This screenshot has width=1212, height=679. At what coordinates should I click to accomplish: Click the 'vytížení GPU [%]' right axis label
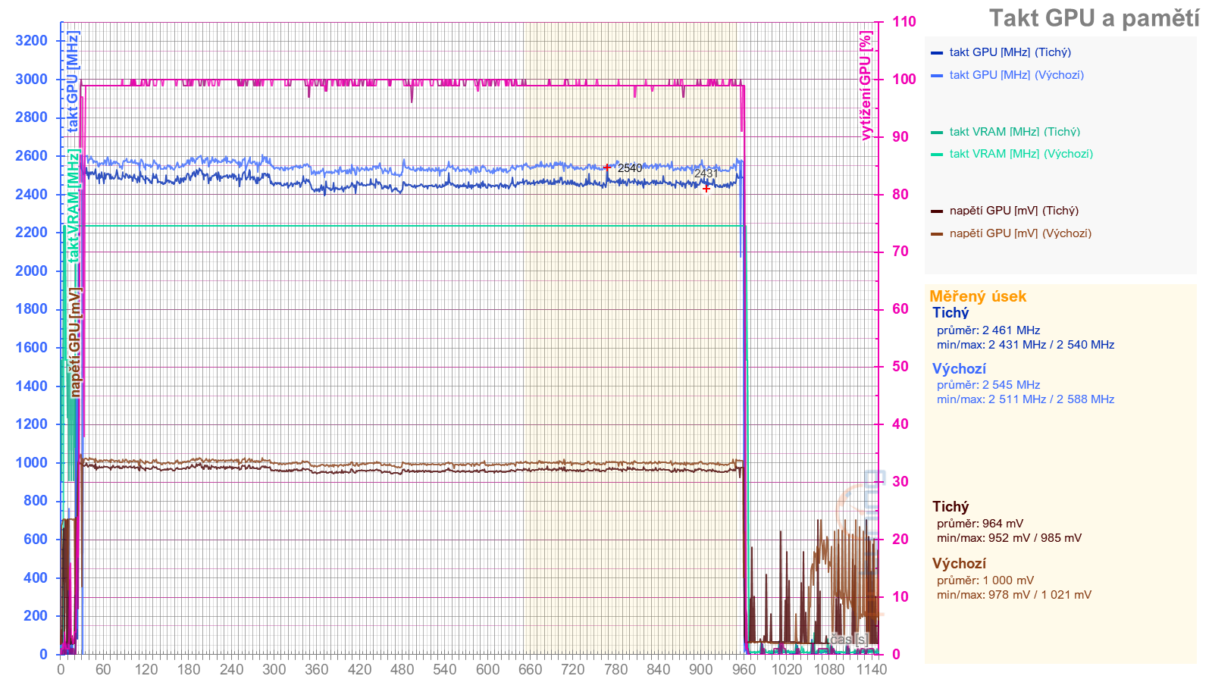click(866, 86)
